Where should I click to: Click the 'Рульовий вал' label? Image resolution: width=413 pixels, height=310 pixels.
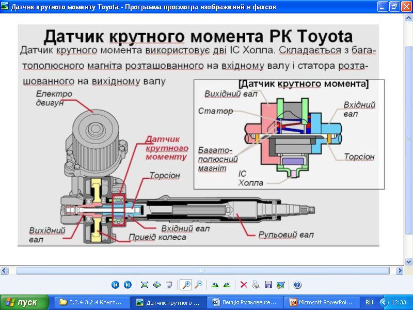(286, 235)
